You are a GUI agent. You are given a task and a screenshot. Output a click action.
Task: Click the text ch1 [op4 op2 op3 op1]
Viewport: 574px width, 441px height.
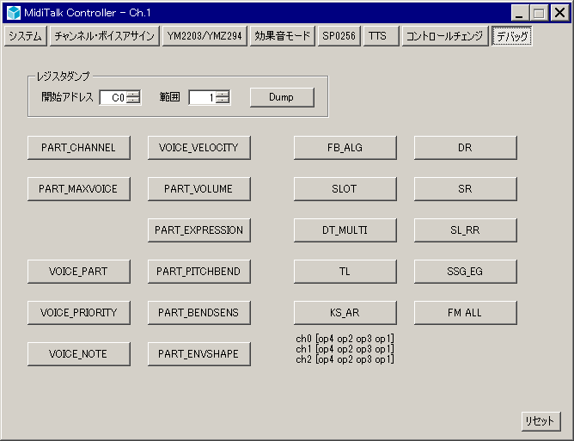[345, 349]
